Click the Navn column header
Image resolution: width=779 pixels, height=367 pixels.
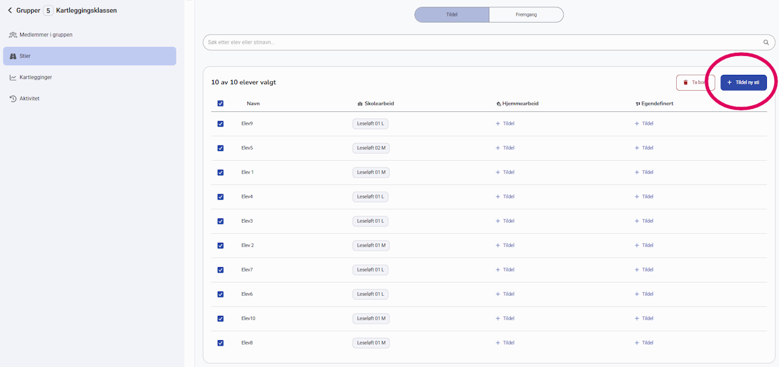pyautogui.click(x=253, y=103)
